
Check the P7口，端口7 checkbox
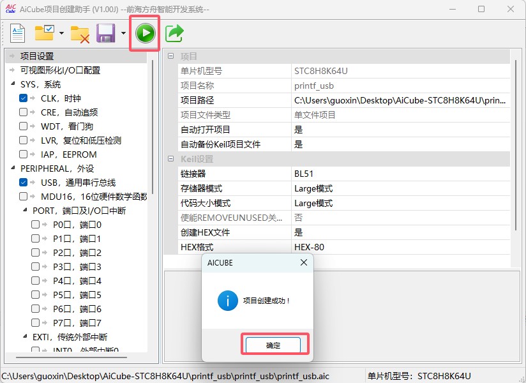point(36,322)
